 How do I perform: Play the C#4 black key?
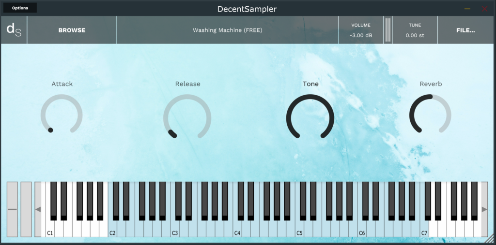(x=241, y=201)
